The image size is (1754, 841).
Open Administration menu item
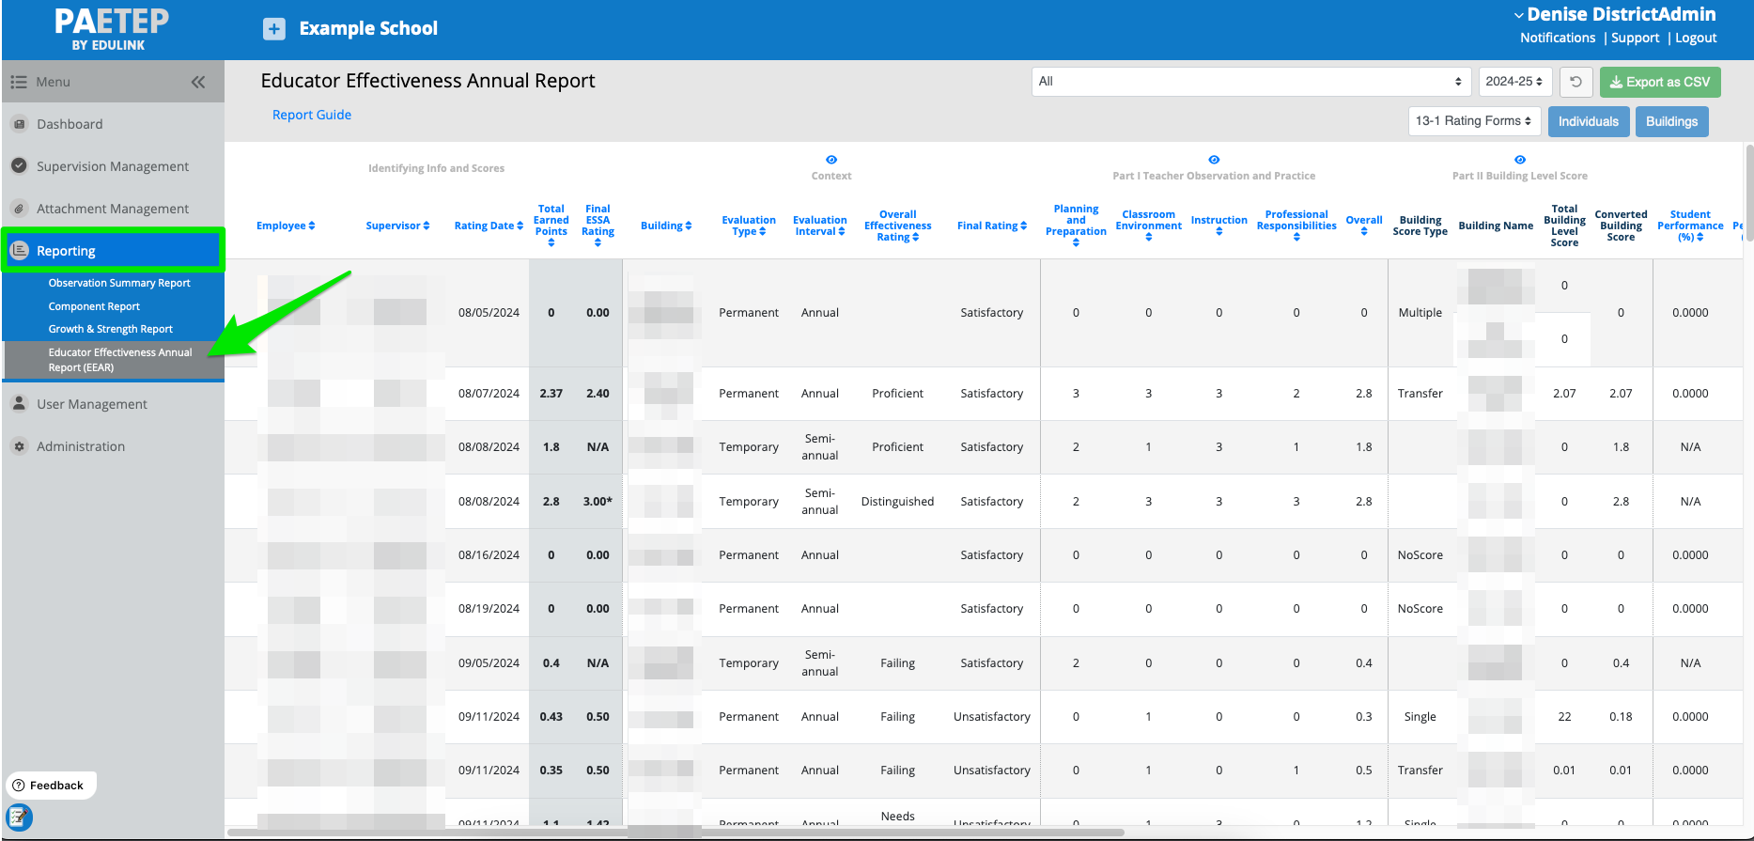(81, 446)
